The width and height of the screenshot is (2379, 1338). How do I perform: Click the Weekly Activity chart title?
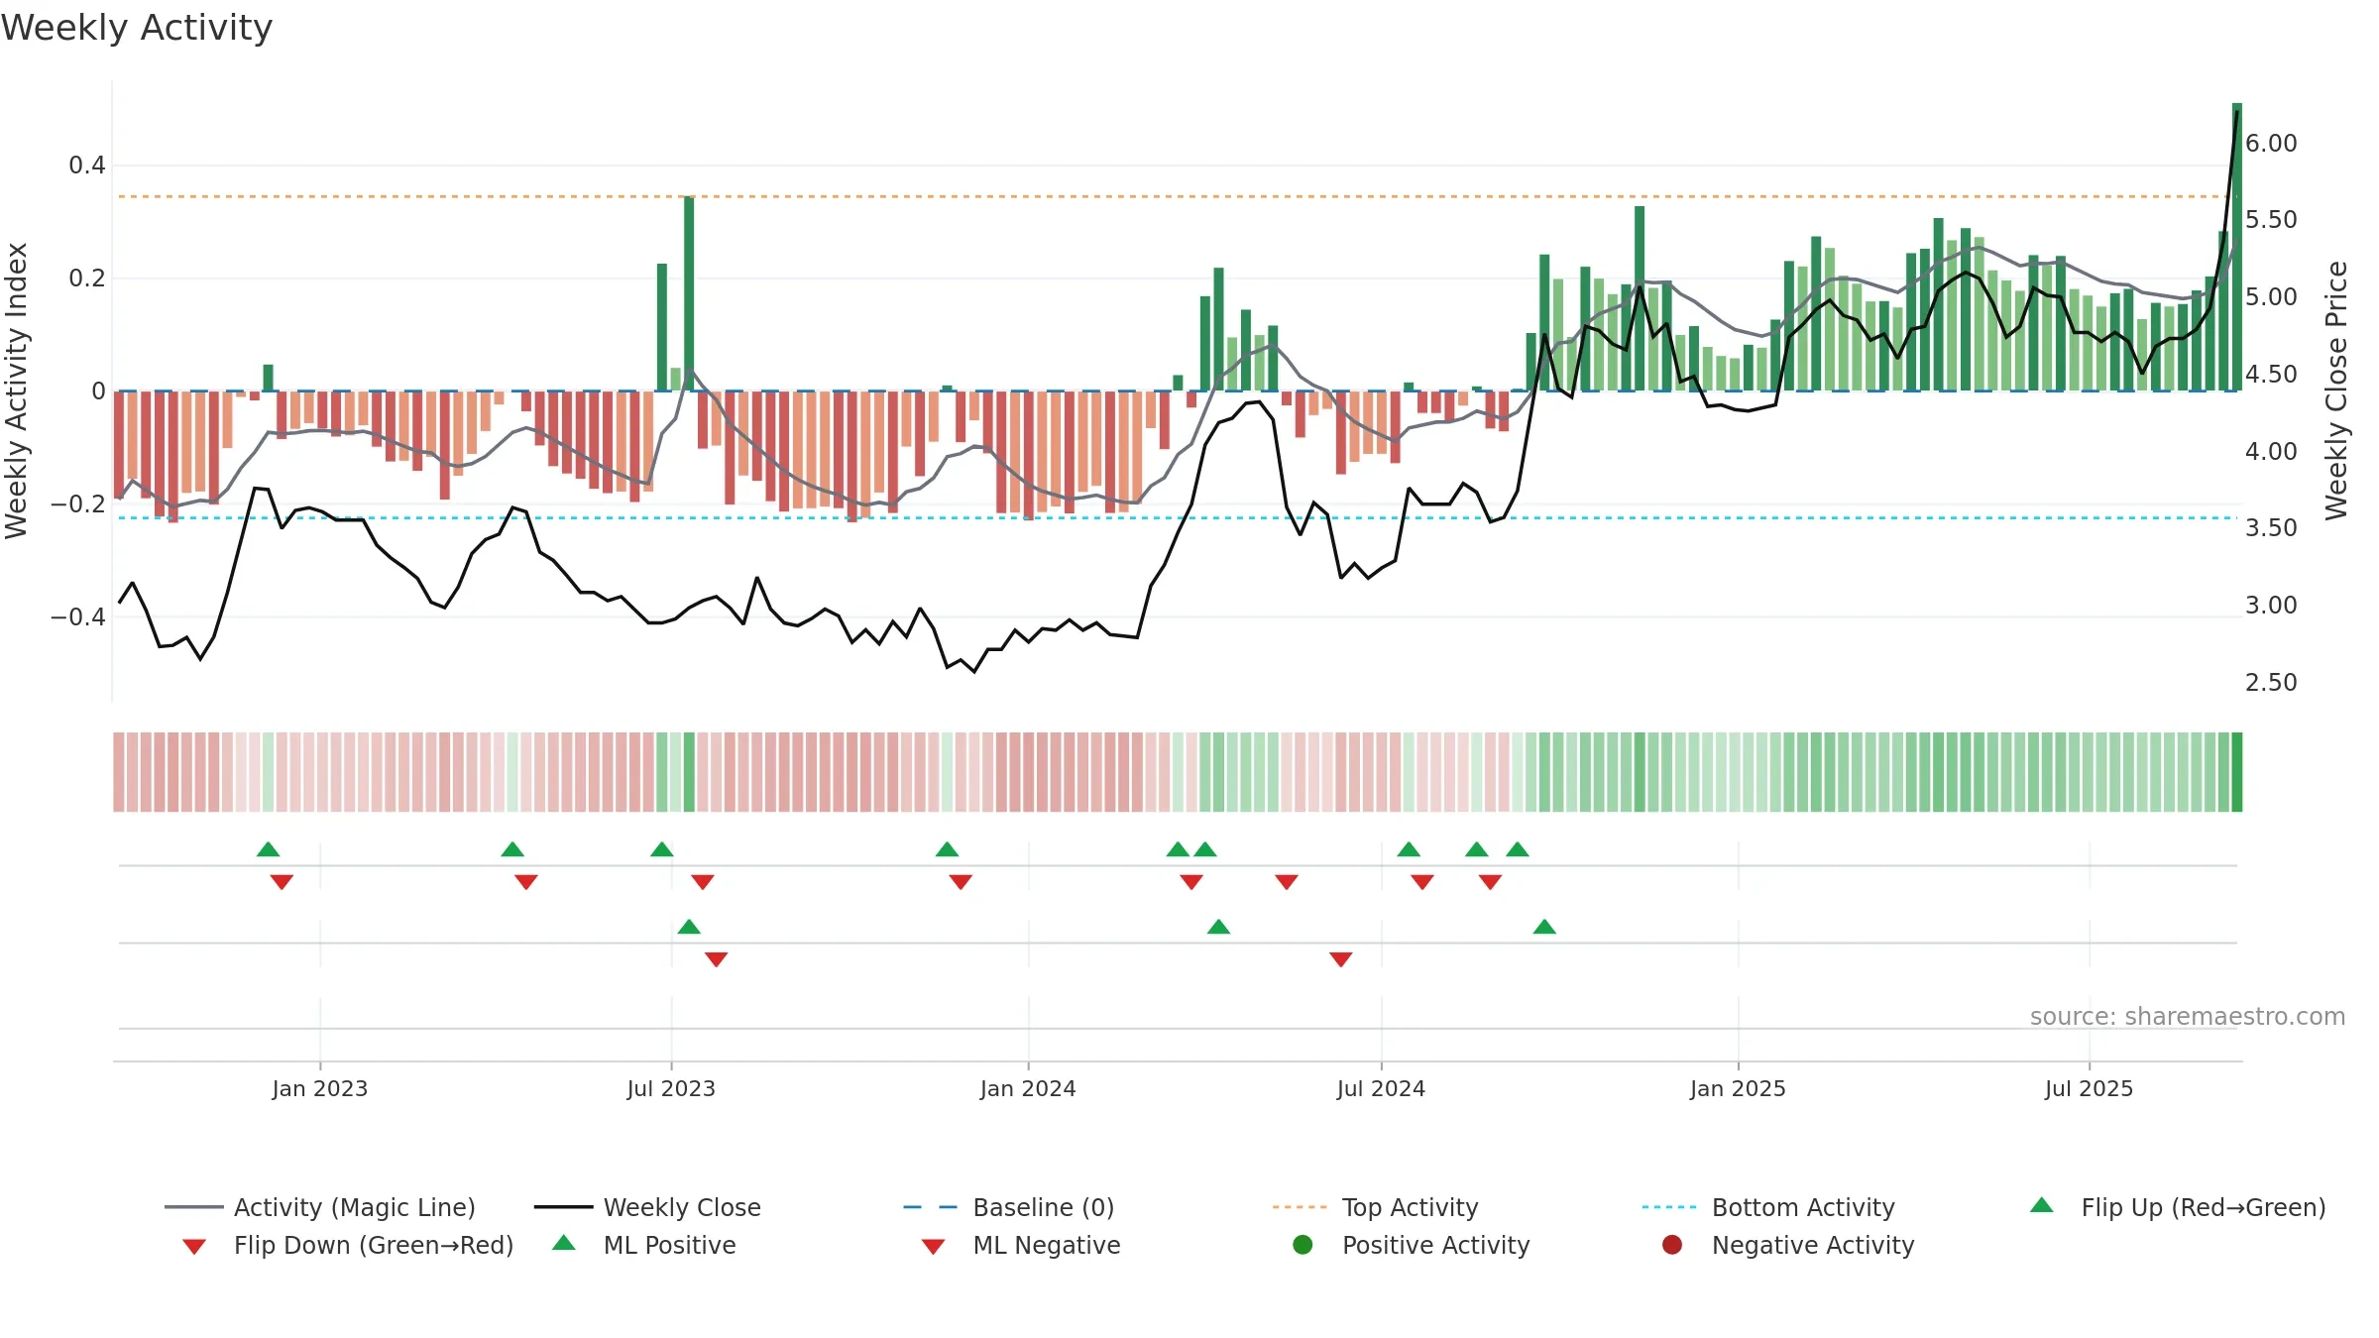(137, 28)
